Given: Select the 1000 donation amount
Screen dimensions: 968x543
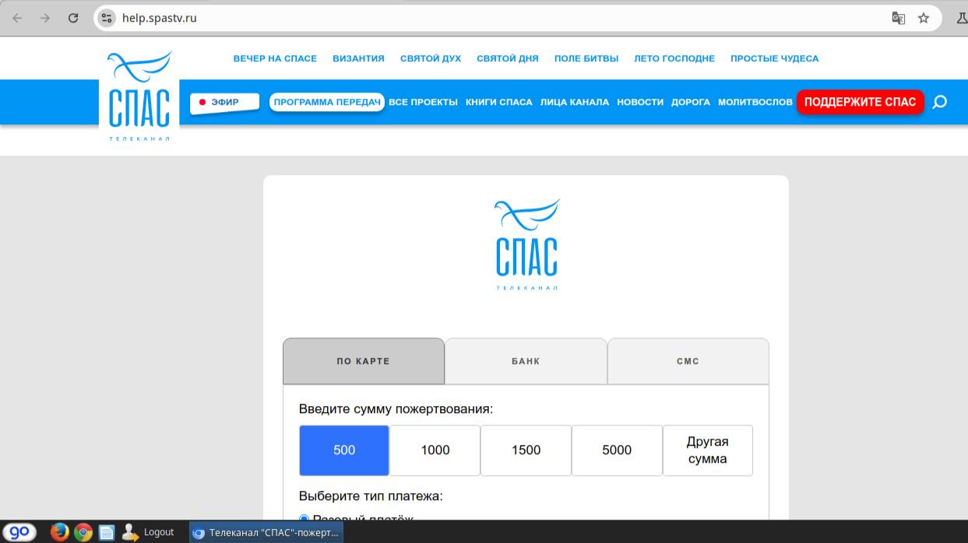Looking at the screenshot, I should [435, 450].
